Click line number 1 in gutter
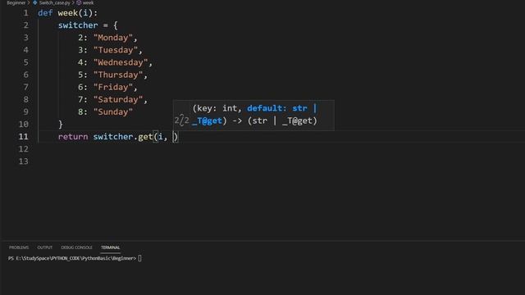The image size is (525, 295). coord(25,13)
